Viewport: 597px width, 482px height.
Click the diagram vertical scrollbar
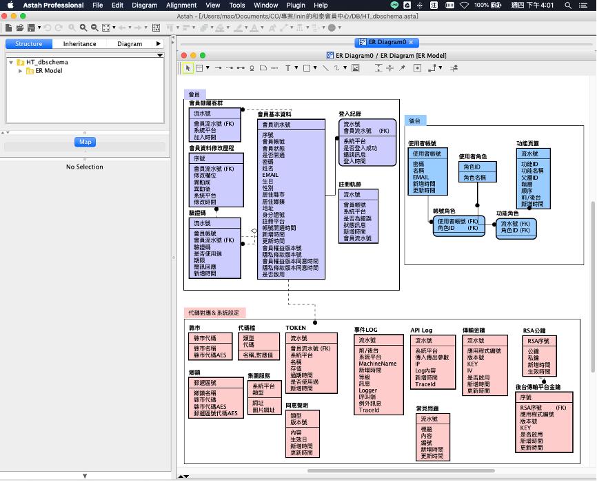592,287
